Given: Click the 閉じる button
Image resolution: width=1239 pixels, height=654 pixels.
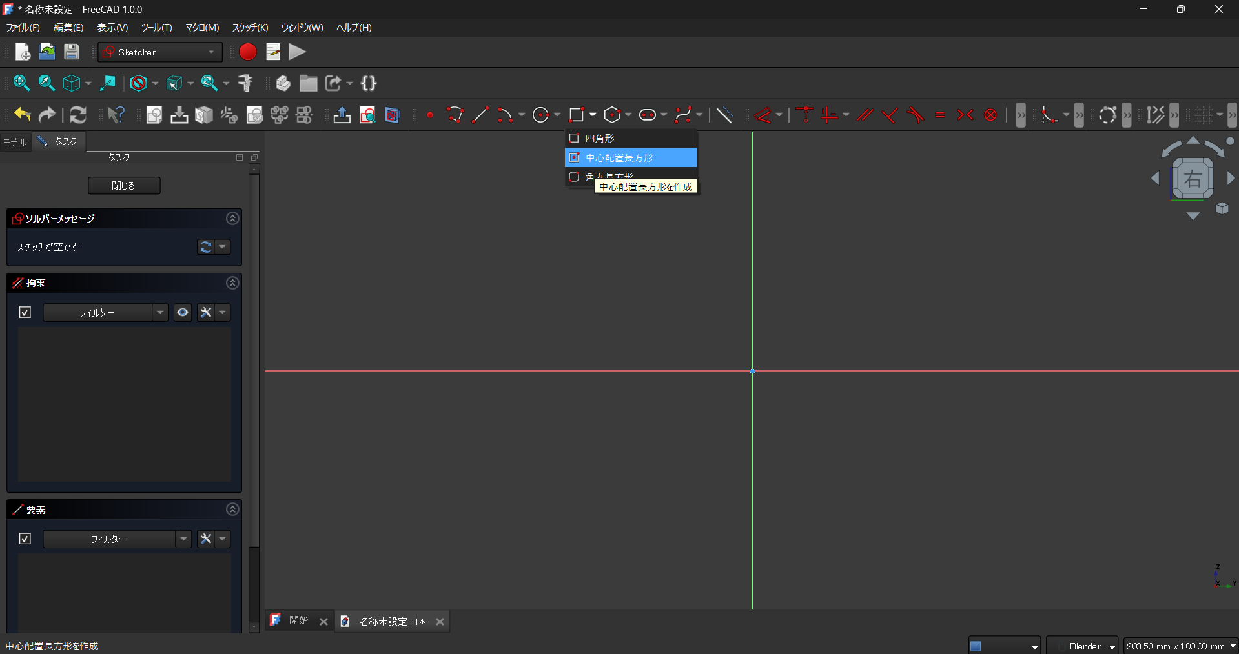Looking at the screenshot, I should point(124,186).
